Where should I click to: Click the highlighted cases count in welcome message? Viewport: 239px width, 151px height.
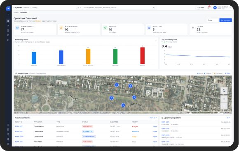38,21
